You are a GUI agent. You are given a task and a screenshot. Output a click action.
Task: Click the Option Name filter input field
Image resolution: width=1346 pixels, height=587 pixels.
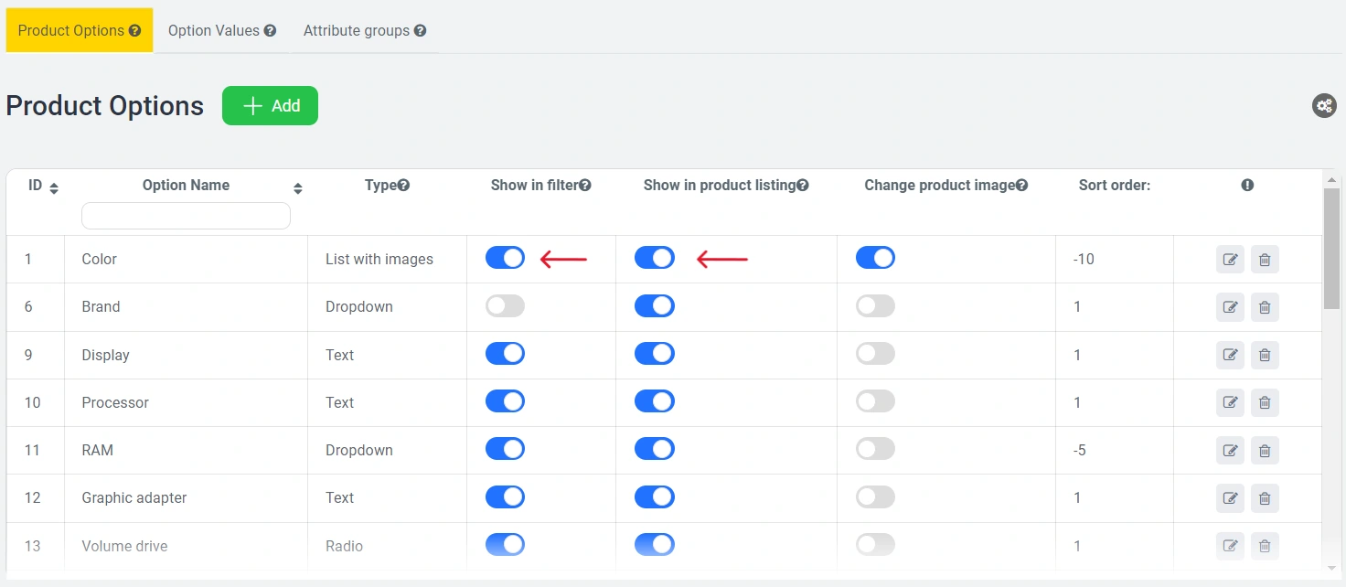(x=186, y=216)
